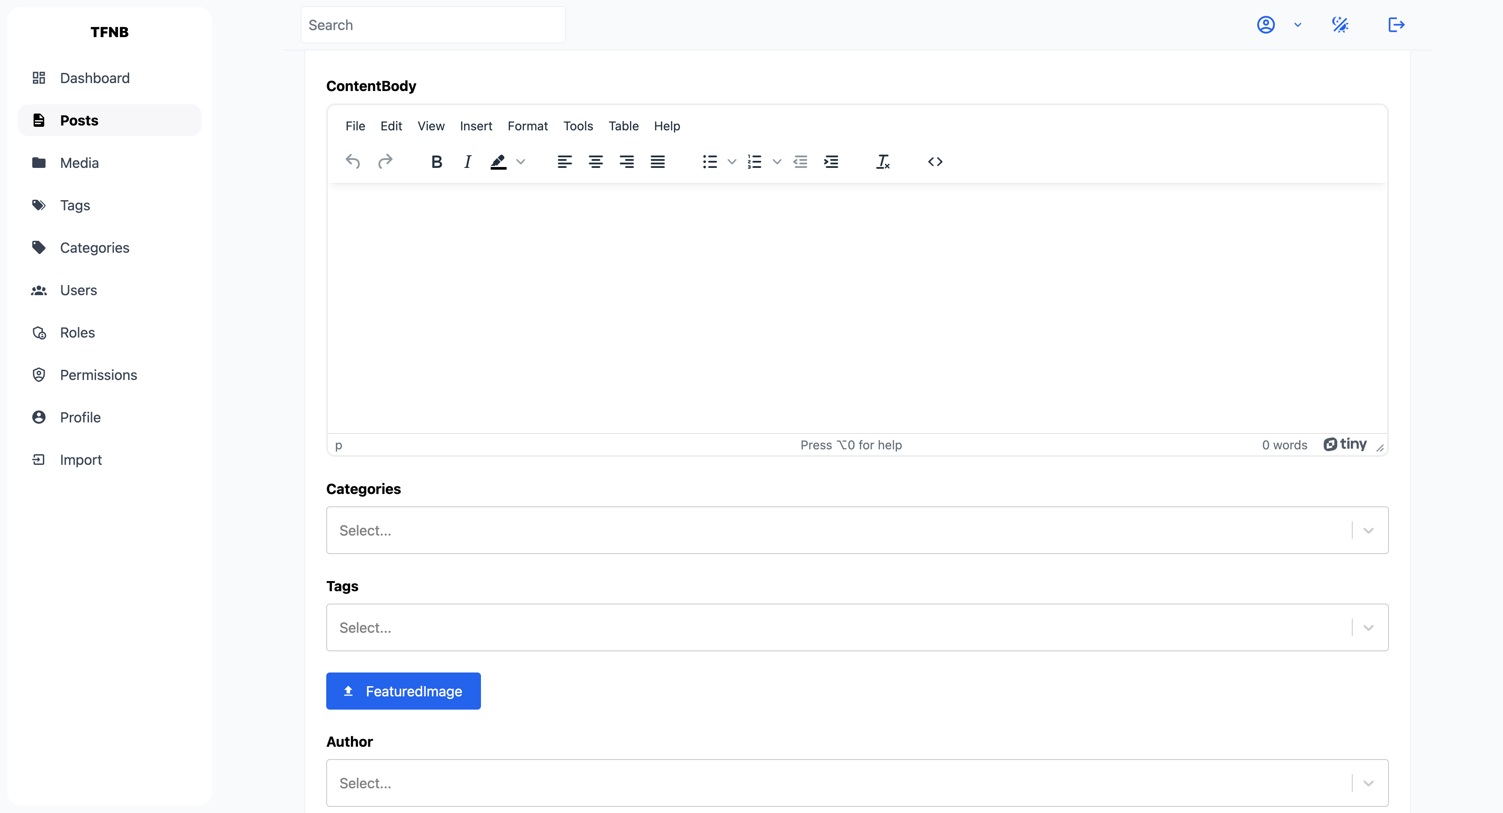
Task: Open the Format menu in editor
Action: click(x=527, y=126)
